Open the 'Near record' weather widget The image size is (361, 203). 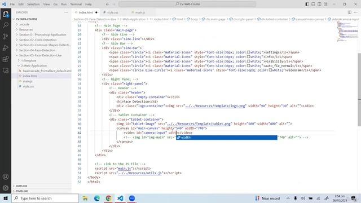267,198
